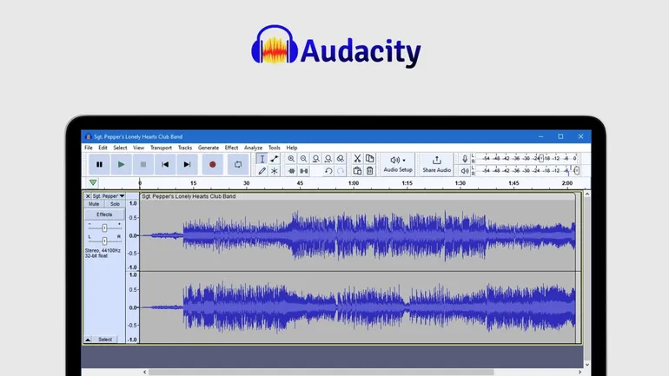Click the green playhead triangle on the timeline

[x=93, y=183]
